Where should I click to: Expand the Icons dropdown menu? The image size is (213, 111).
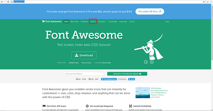(93, 21)
